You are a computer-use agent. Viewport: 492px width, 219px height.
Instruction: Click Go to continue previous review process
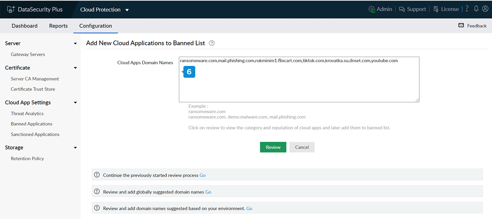[x=202, y=175]
